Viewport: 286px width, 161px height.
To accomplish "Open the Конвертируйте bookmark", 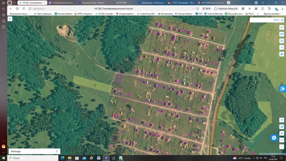I will [x=126, y=14].
